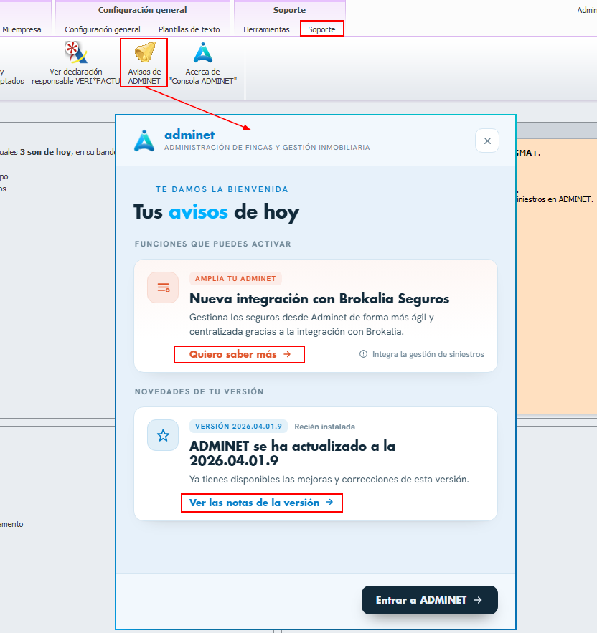
Task: Close the avisos dialog with X
Action: point(487,141)
